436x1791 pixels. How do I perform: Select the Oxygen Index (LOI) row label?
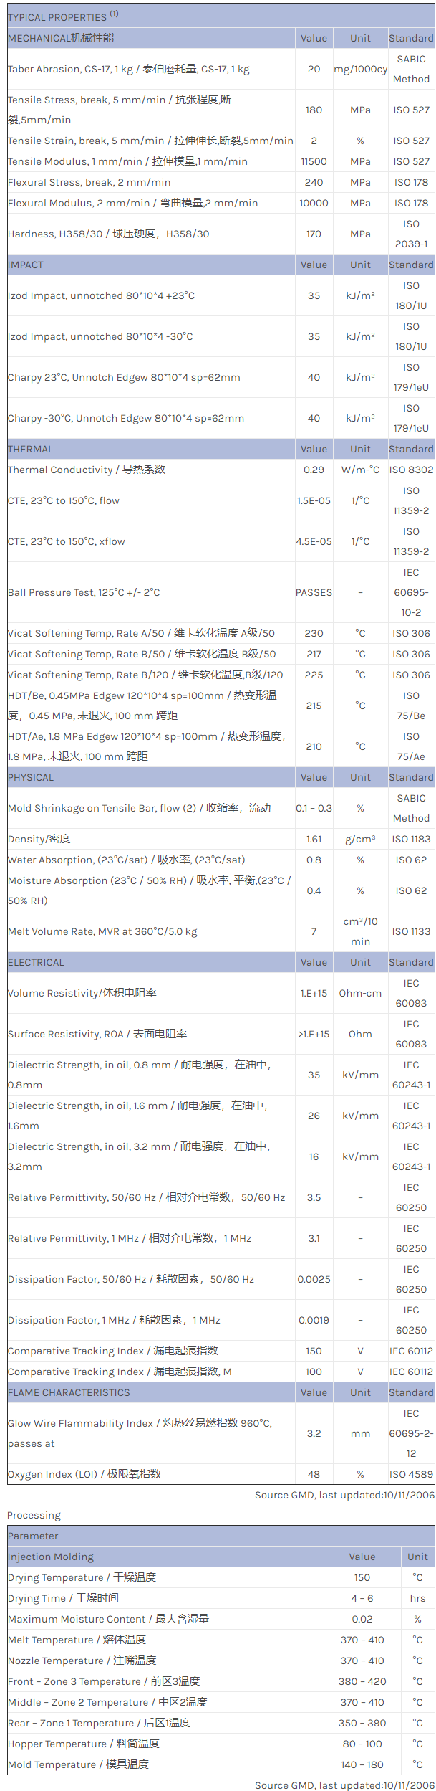(84, 1474)
